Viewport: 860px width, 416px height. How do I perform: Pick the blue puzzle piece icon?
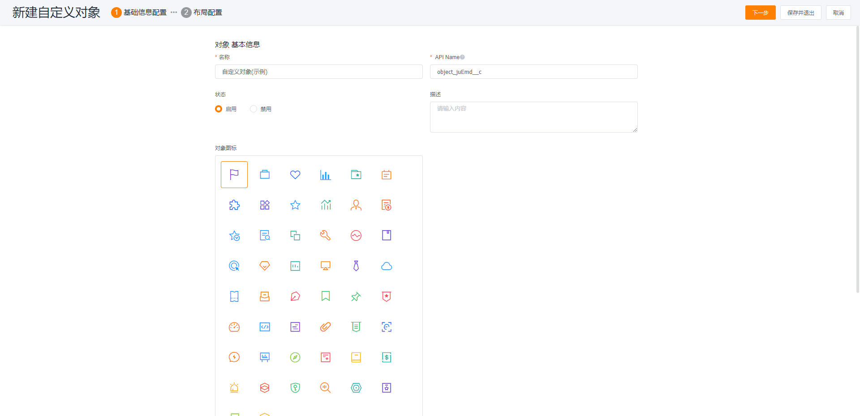[x=234, y=205]
